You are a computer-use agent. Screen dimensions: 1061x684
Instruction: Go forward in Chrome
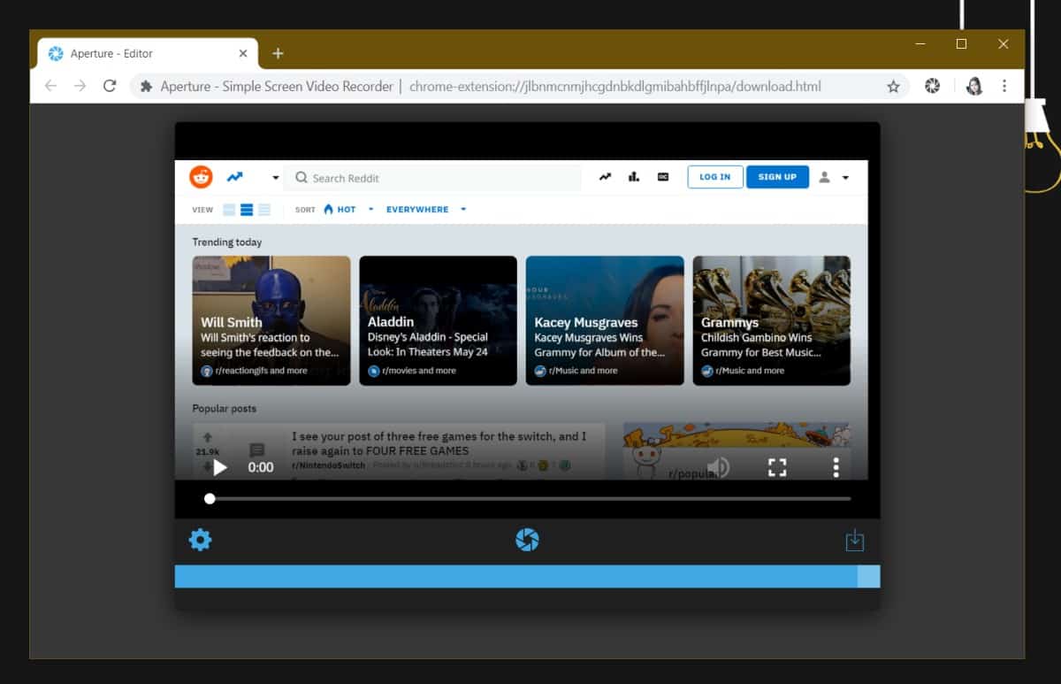[80, 86]
